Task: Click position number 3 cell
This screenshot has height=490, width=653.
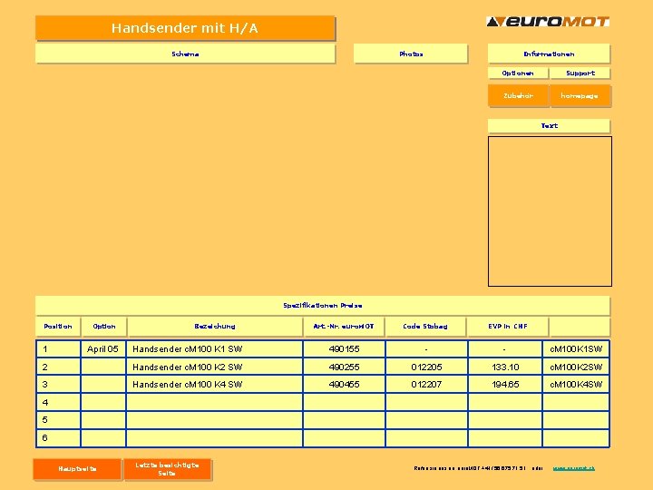Action: click(x=58, y=384)
